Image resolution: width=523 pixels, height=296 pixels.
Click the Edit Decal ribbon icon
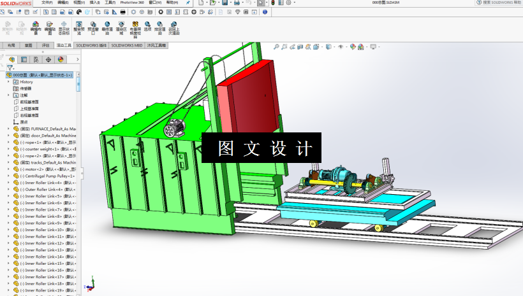(x=50, y=28)
